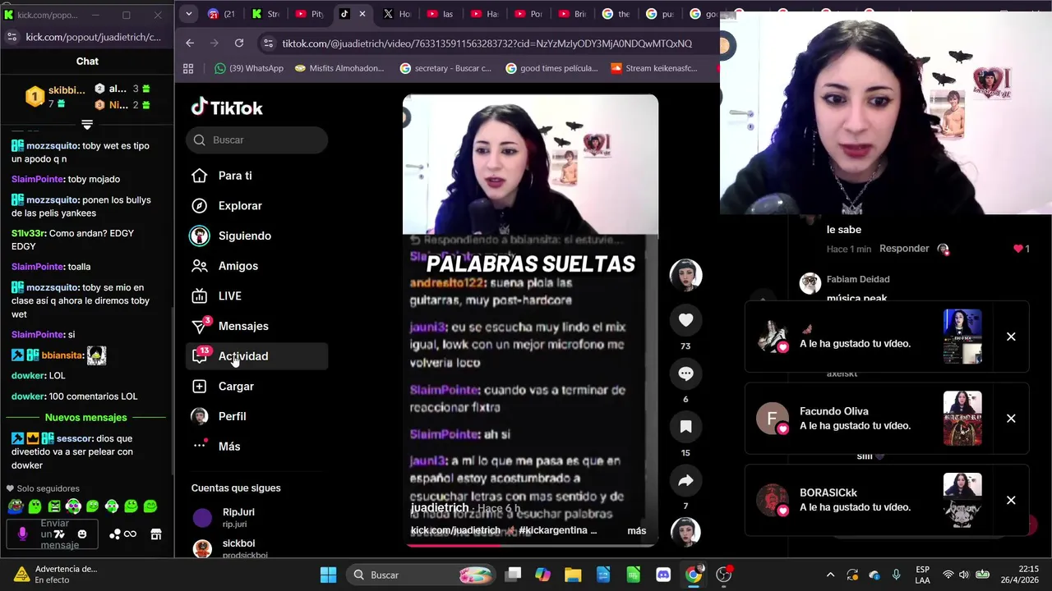Like the 'le sabe' comment heart
This screenshot has width=1052, height=591.
[1017, 249]
